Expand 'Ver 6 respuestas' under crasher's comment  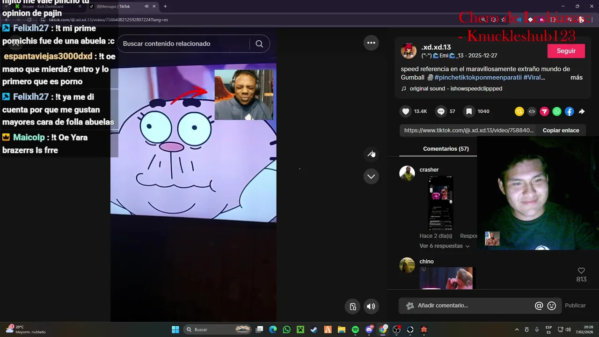tap(445, 246)
